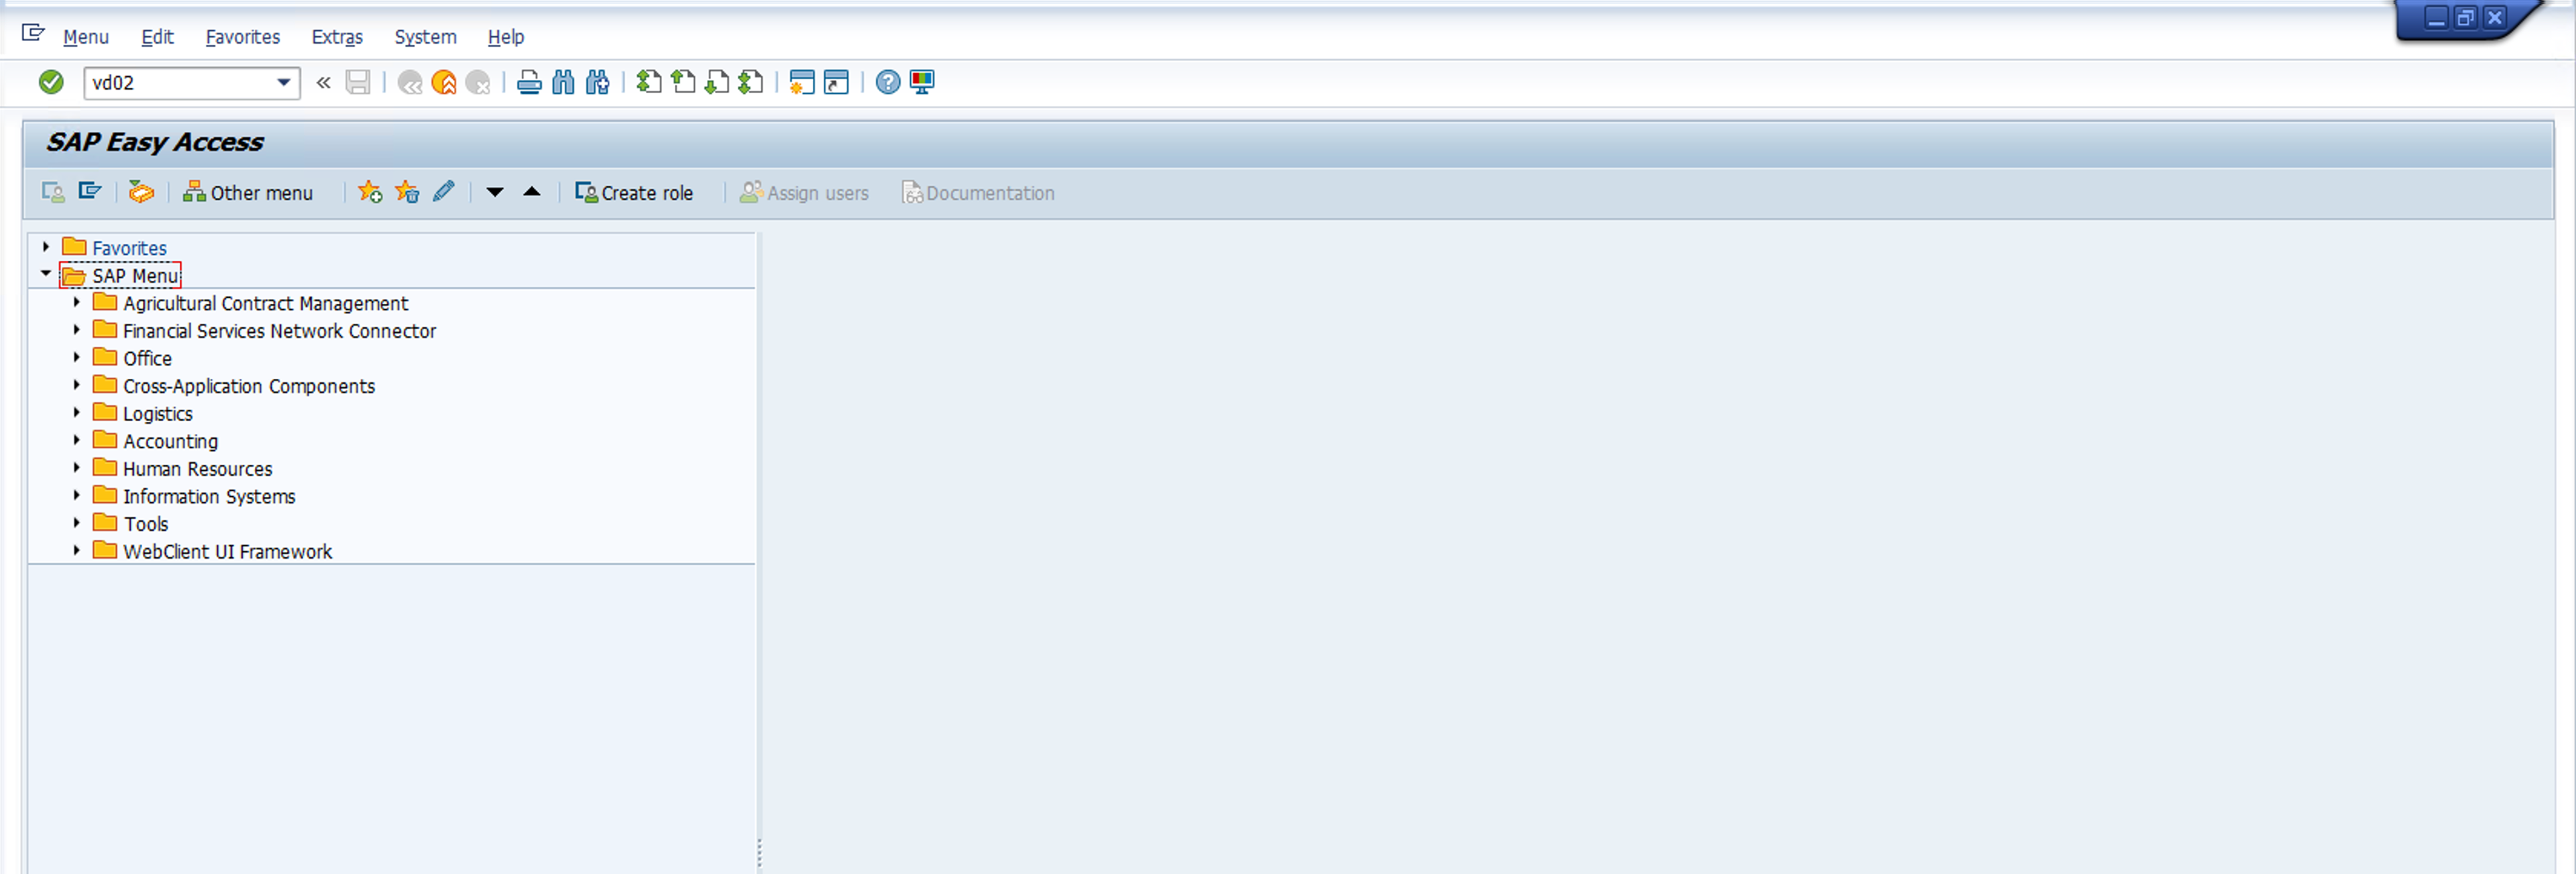Screen dimensions: 2576x874
Task: Expand Cross-Application Components node arrow
Action: point(77,384)
